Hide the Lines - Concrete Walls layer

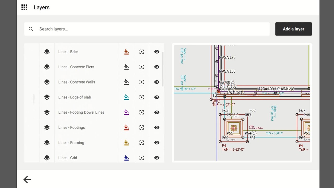(x=157, y=82)
